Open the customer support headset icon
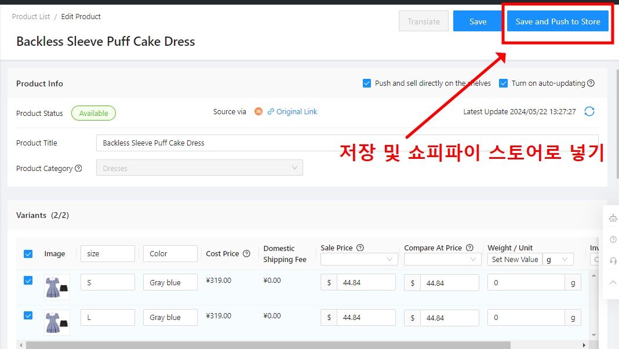 (x=613, y=260)
